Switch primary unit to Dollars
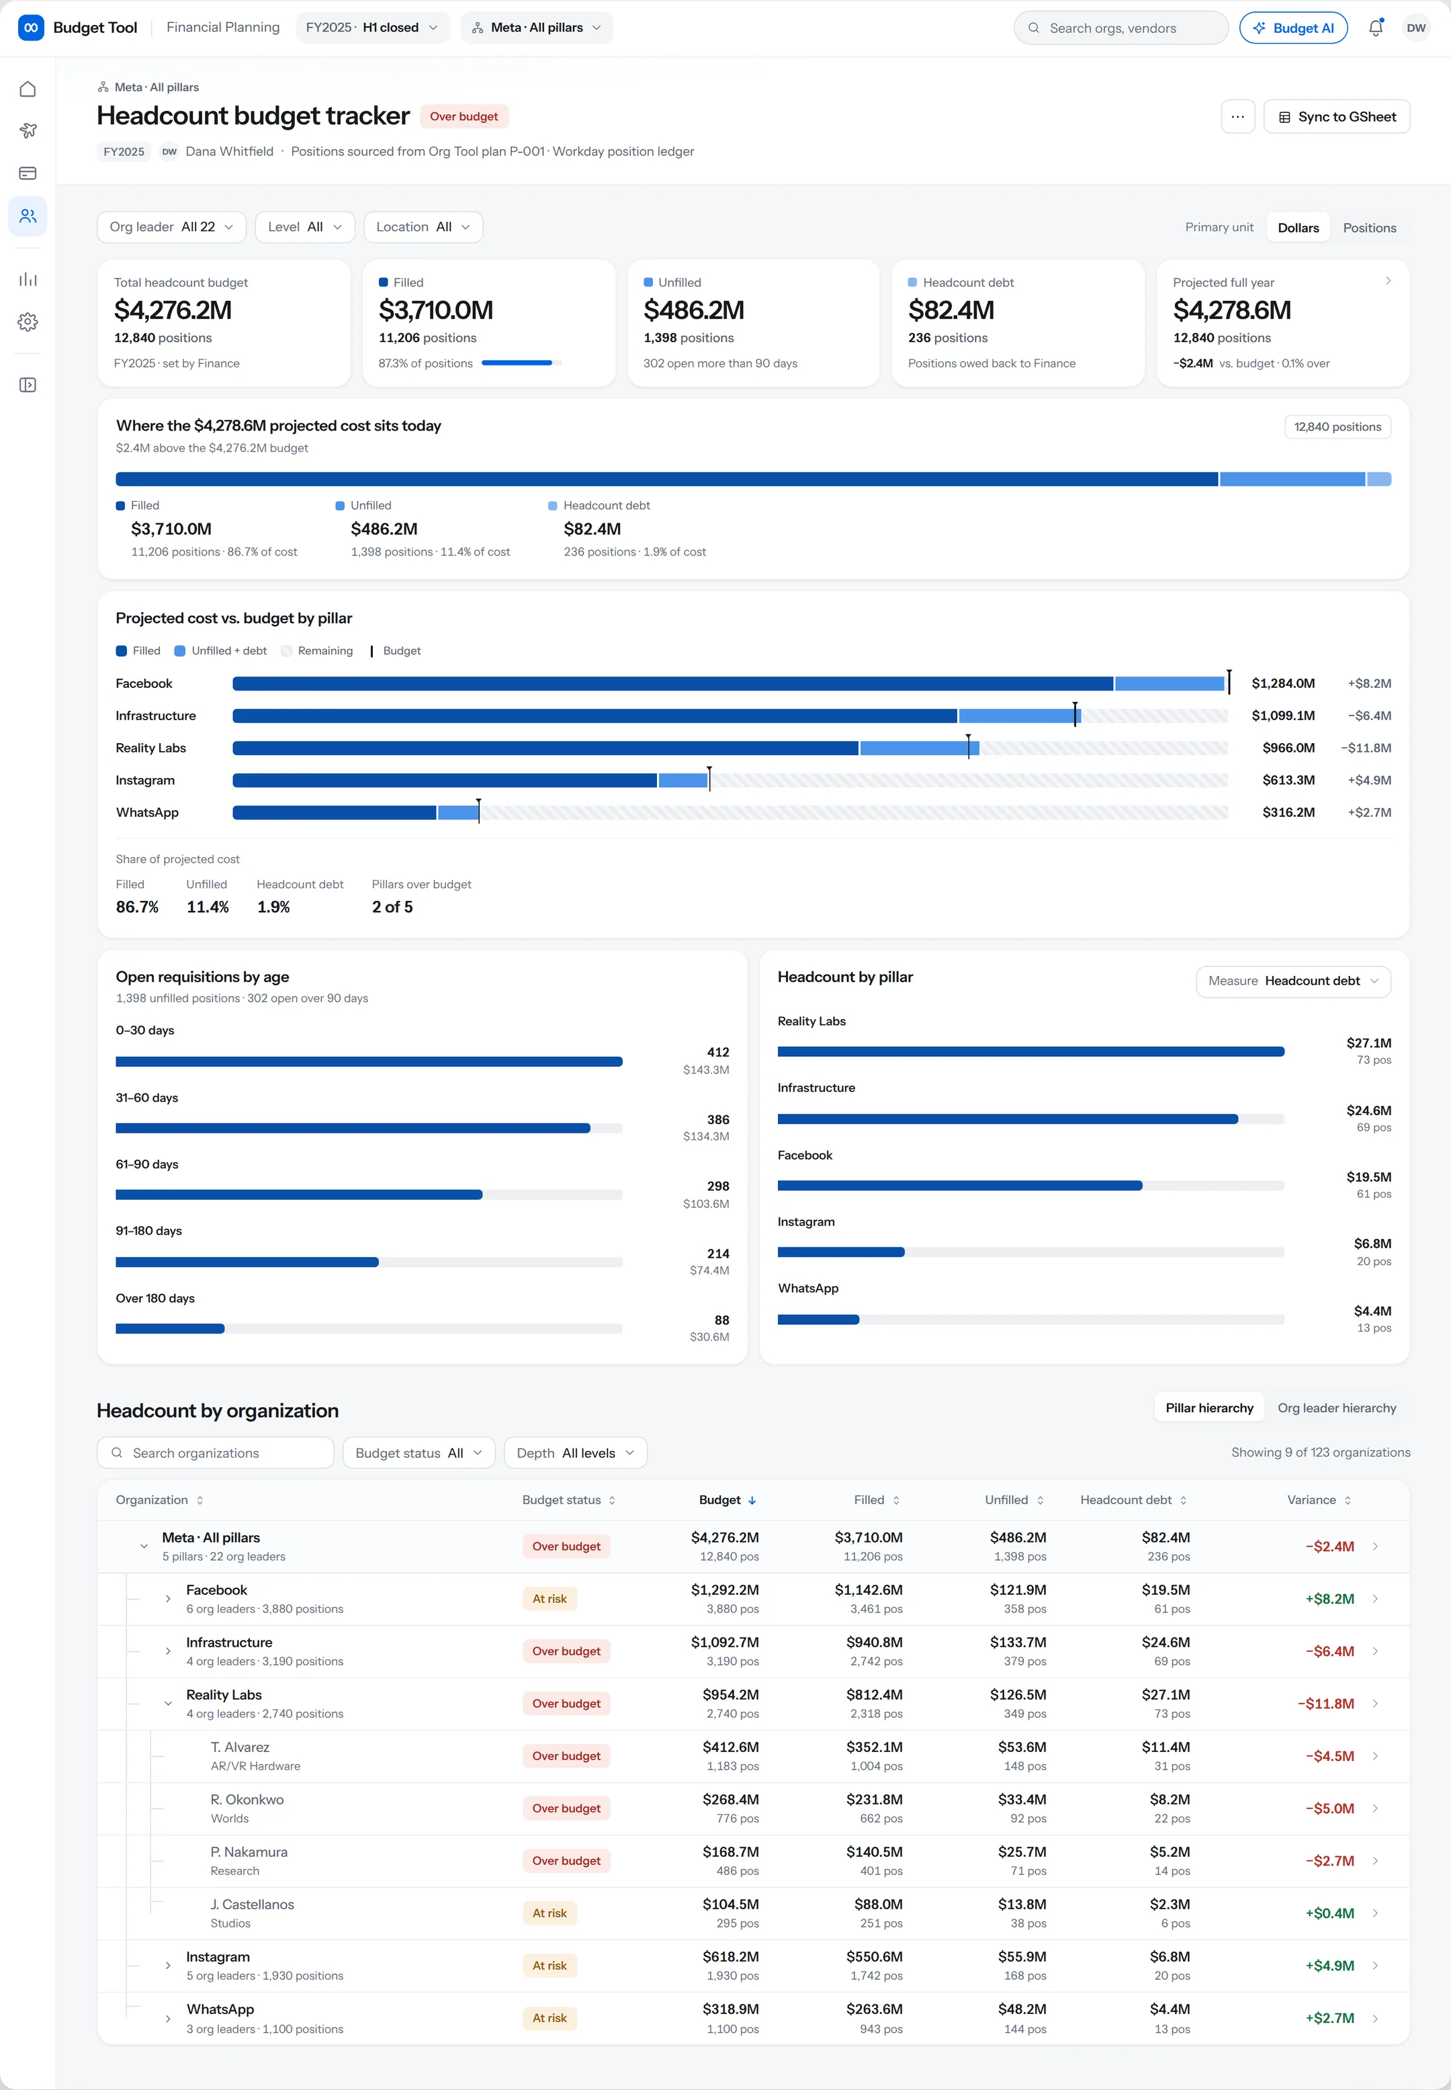This screenshot has height=2090, width=1451. click(x=1297, y=227)
